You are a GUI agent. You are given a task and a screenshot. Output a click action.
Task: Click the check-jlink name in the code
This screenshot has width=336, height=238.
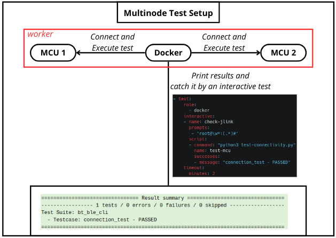[209, 122]
